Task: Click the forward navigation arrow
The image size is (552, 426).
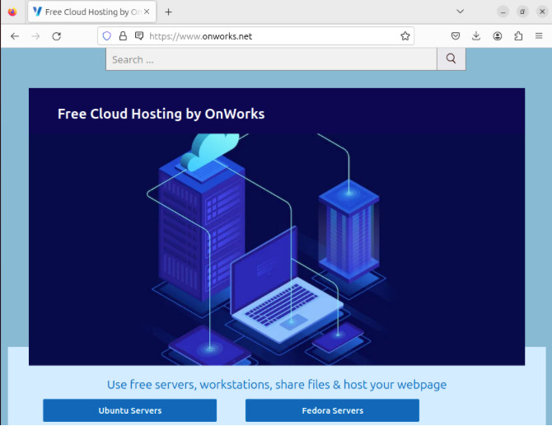Action: pyautogui.click(x=35, y=36)
